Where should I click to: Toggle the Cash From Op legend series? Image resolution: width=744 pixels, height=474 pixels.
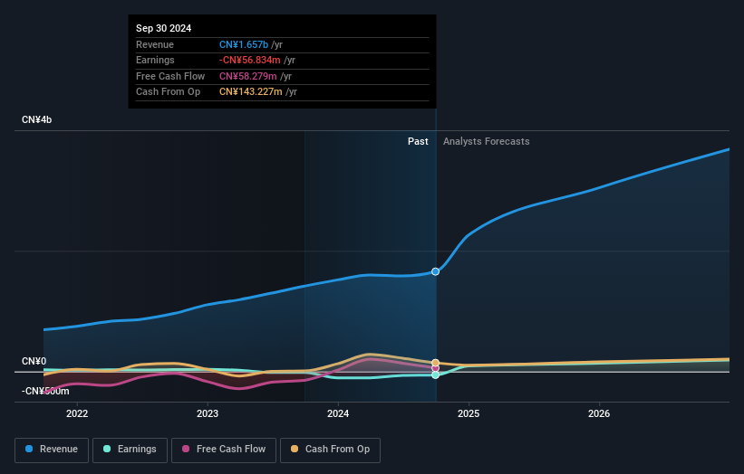(x=330, y=450)
